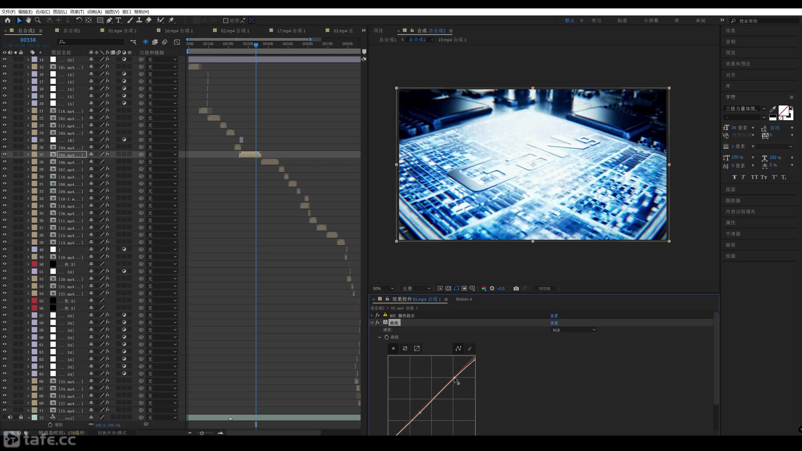Open the channel RGB dropdown
This screenshot has width=802, height=451.
pyautogui.click(x=574, y=330)
